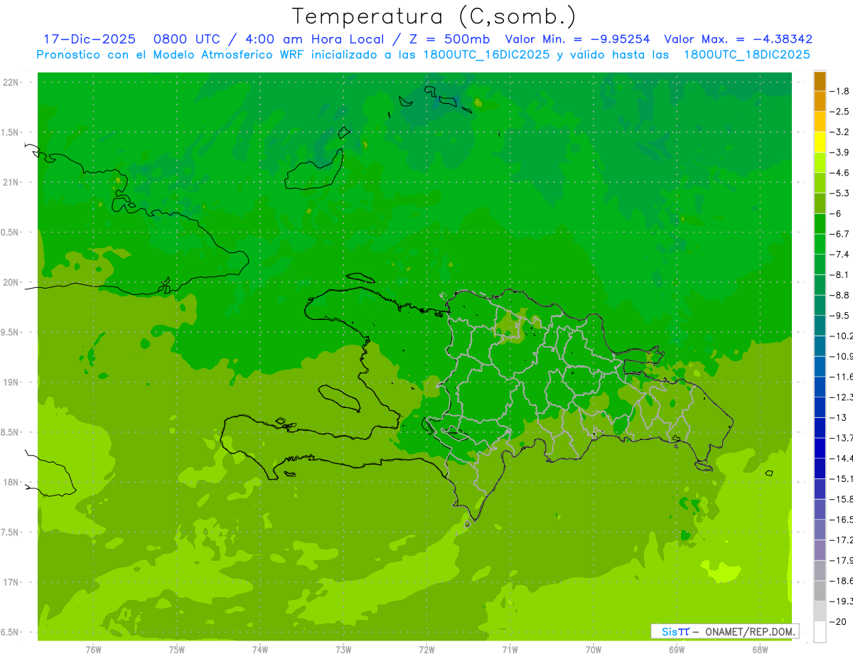Screen dimensions: 853x659
Task: Click blue swatch between -13 and -13.7
Action: point(820,428)
